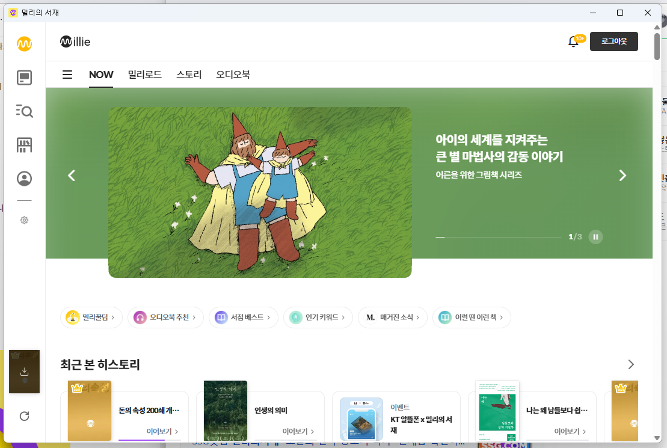Continue reading 돈의 속성 200쇄 via 이어보기
This screenshot has width=667, height=448.
[x=162, y=431]
